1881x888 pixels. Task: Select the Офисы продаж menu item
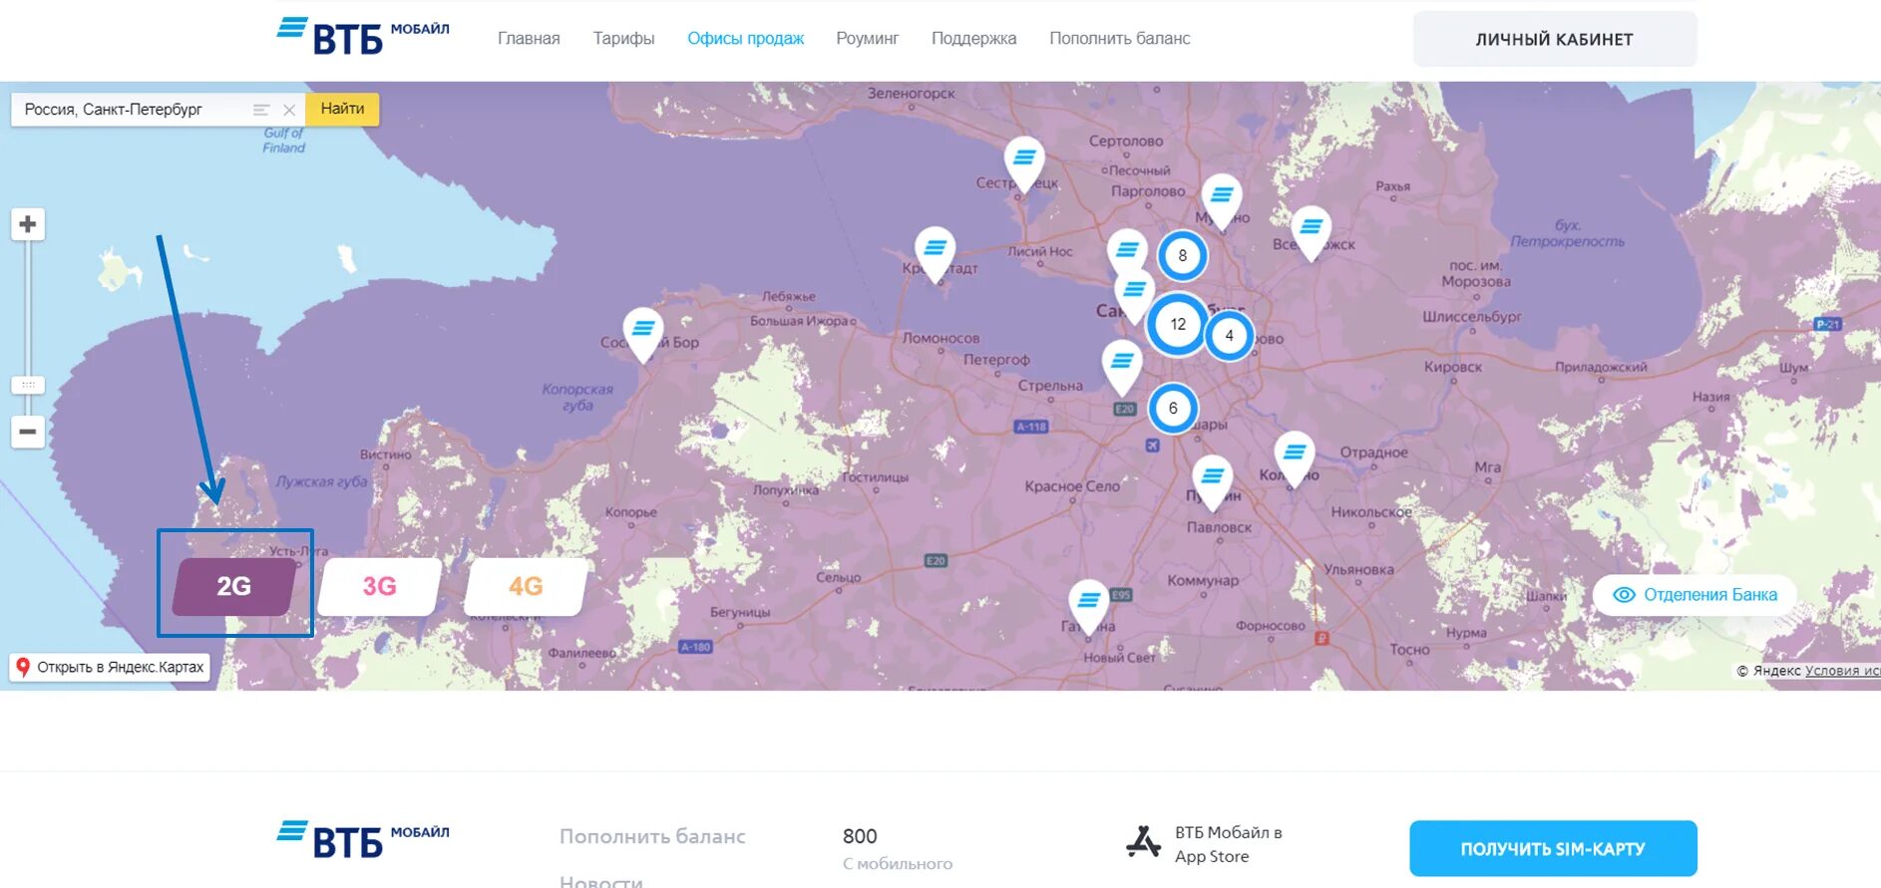click(745, 39)
